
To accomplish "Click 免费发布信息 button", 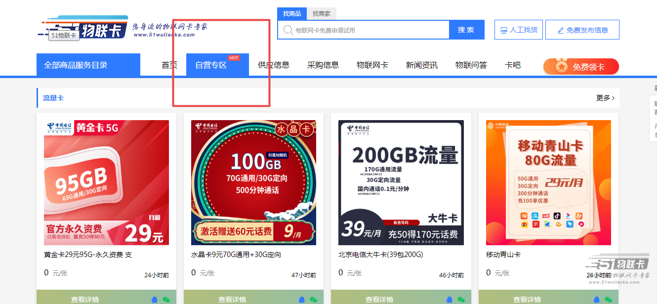I will pyautogui.click(x=582, y=30).
